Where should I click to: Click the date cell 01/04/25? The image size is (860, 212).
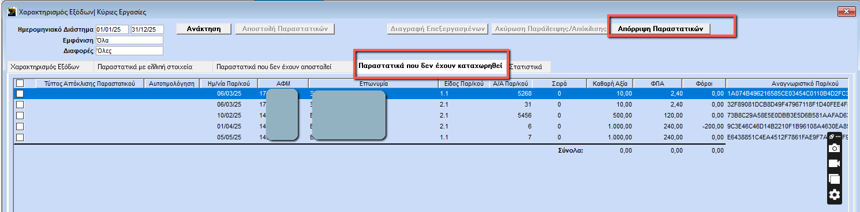coord(229,126)
